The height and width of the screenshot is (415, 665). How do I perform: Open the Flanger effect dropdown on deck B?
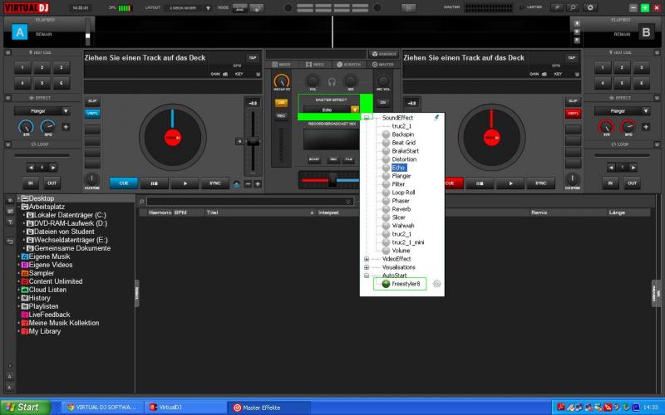[x=646, y=111]
